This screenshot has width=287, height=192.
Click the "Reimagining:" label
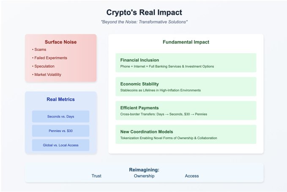coord(144,170)
